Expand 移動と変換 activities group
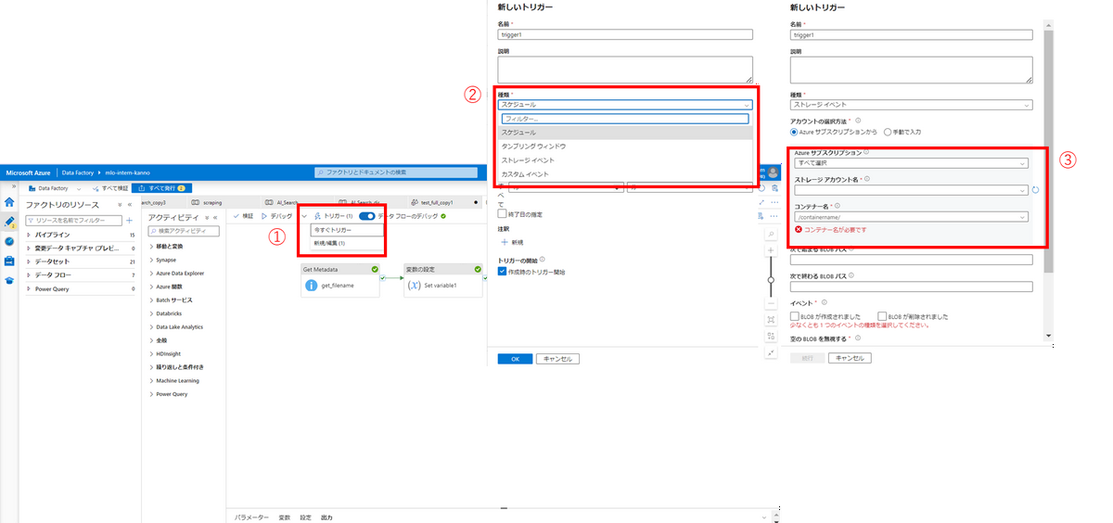This screenshot has width=1113, height=523. [152, 247]
